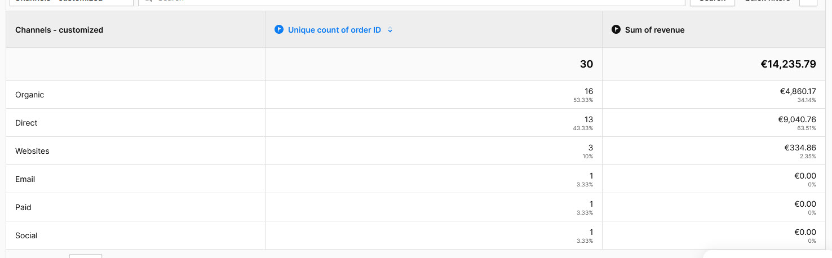Click the total revenue €14,235.79
832x258 pixels.
point(788,64)
